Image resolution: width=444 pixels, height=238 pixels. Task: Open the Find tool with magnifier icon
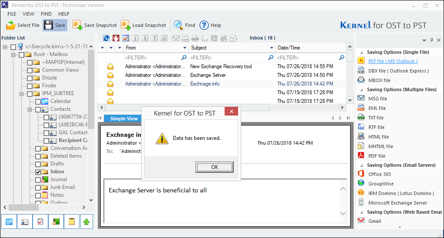[184, 25]
